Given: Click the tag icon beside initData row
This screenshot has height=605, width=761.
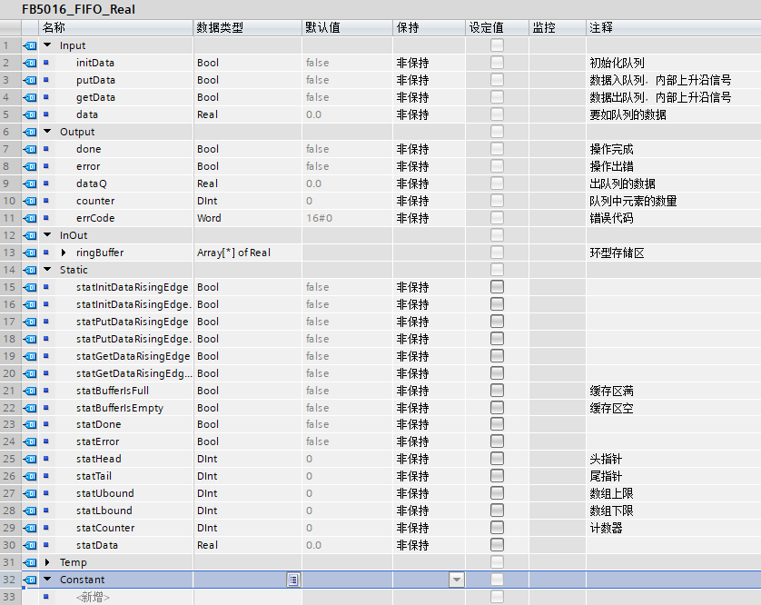Looking at the screenshot, I should click(x=30, y=63).
